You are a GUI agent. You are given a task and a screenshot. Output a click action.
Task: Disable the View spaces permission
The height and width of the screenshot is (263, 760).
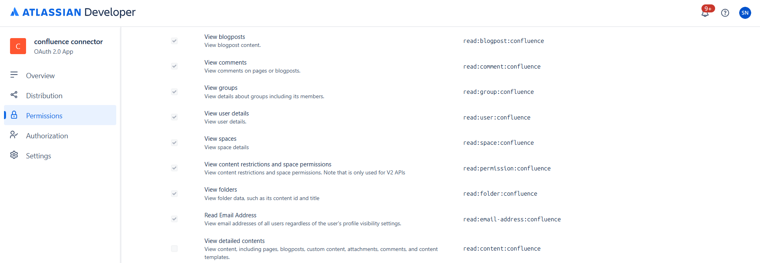pyautogui.click(x=174, y=142)
